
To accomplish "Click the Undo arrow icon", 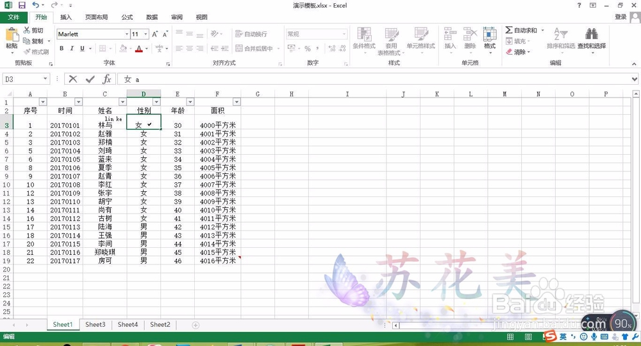I will (35, 5).
